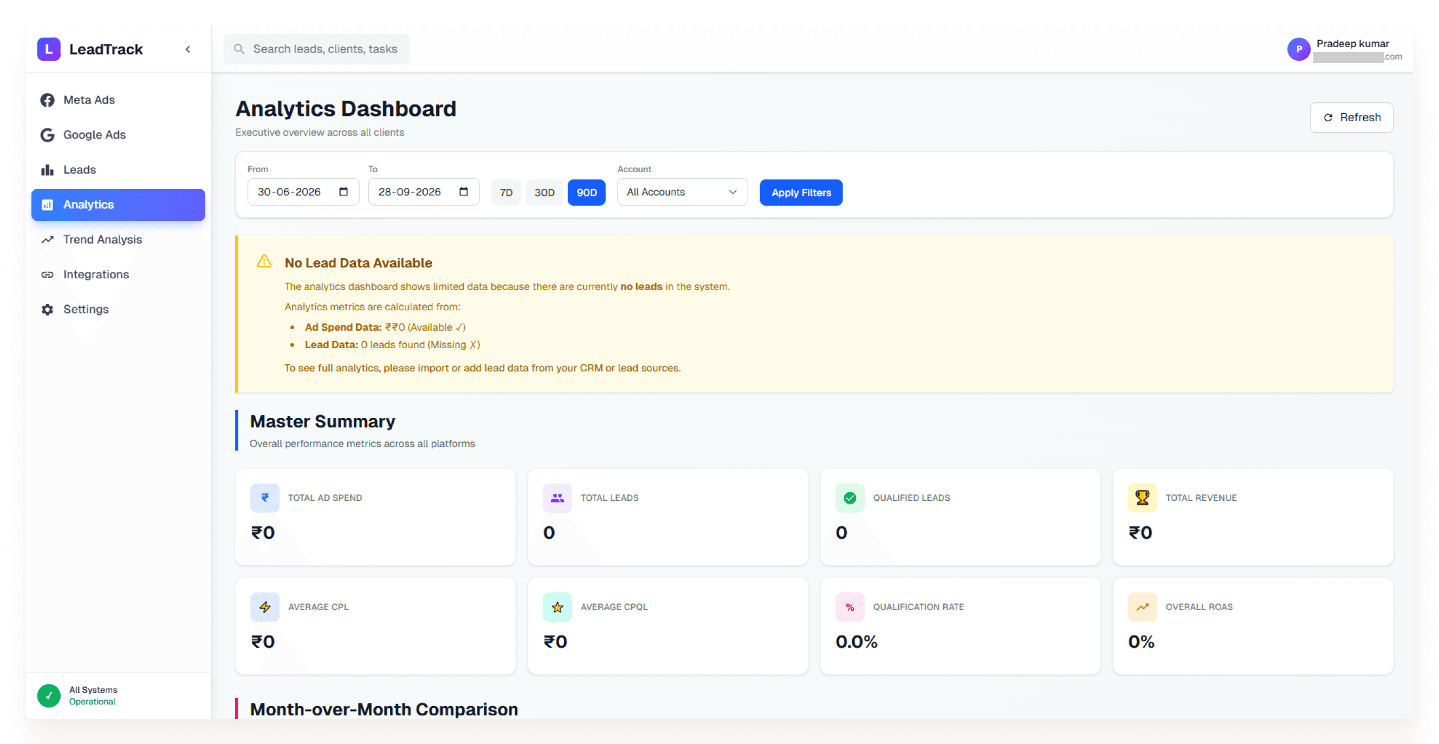The width and height of the screenshot is (1439, 744).
Task: Select the Analytics sidebar item
Action: [118, 204]
